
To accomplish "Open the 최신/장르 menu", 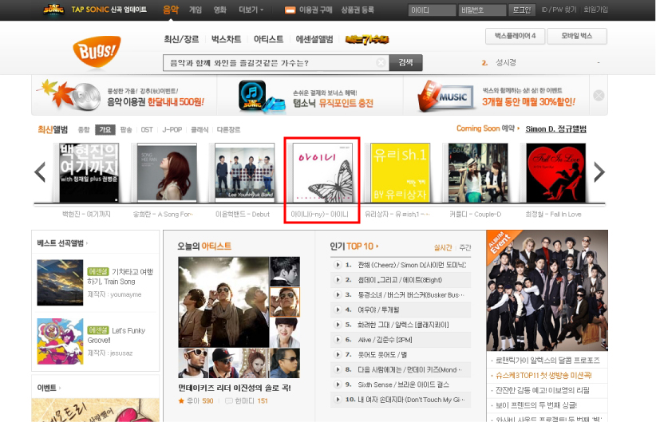I will pyautogui.click(x=181, y=39).
